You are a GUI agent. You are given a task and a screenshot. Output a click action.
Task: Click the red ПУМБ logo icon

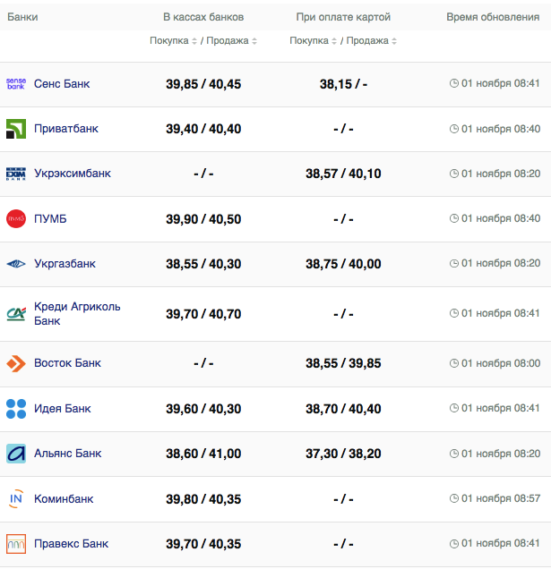pos(16,219)
